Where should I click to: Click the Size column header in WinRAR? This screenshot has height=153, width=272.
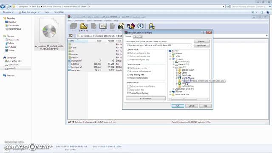pos(95,41)
